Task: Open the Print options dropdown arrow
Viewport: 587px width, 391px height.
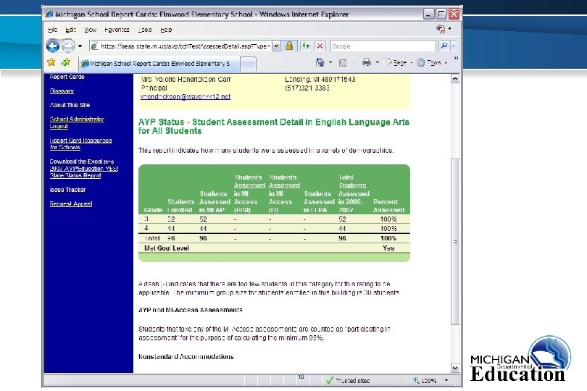Action: 378,62
